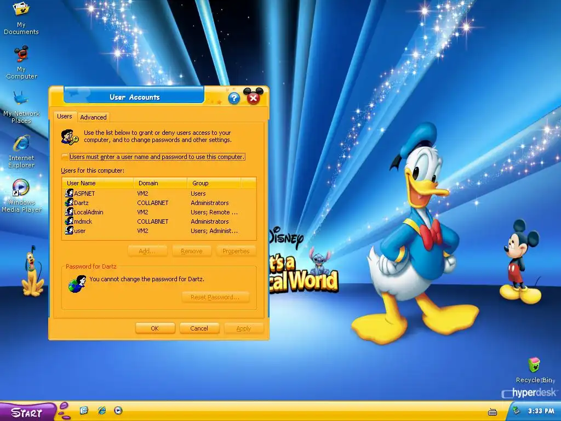Switch to the Users tab

(65, 116)
